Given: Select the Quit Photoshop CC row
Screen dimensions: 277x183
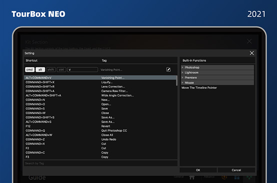Looking at the screenshot, I should (x=100, y=131).
